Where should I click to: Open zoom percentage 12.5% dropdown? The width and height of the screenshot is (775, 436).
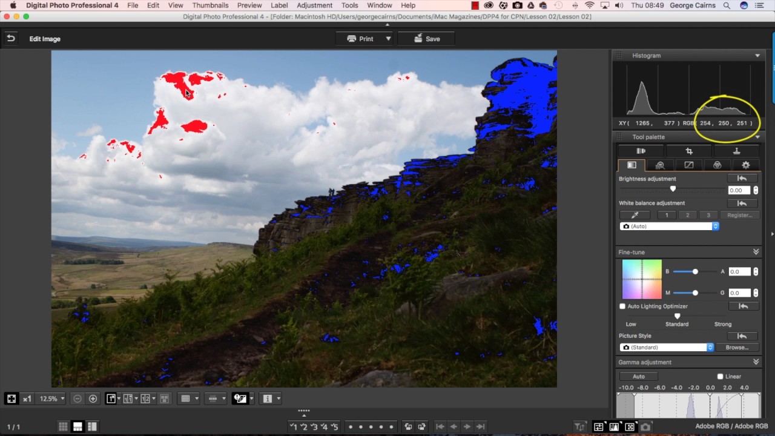click(x=52, y=398)
